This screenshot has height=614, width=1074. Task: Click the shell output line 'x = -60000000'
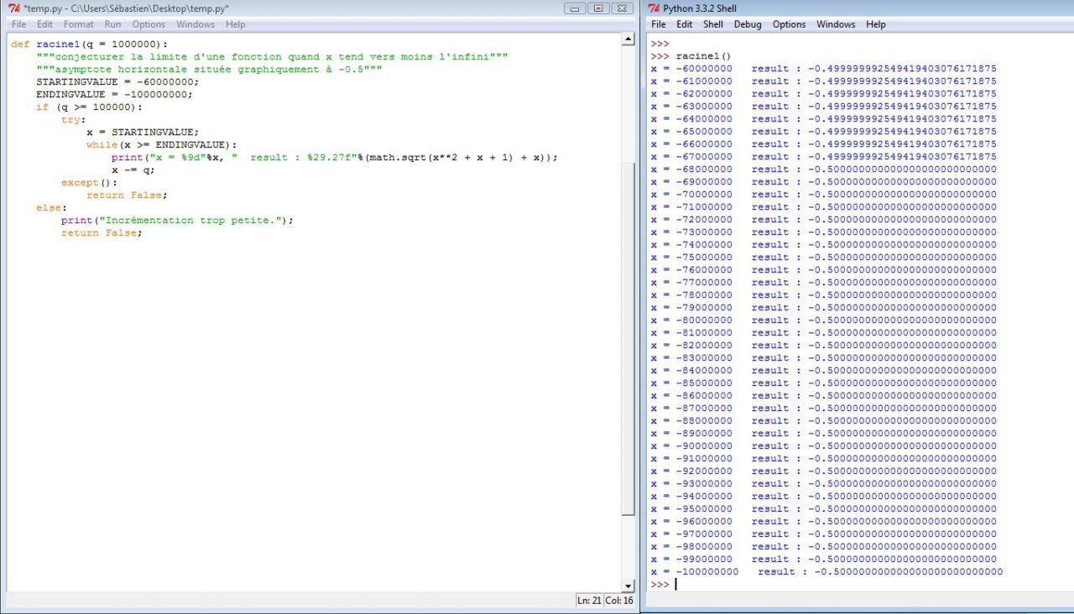[823, 69]
